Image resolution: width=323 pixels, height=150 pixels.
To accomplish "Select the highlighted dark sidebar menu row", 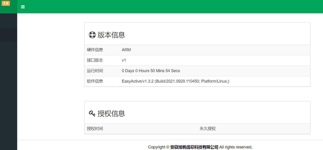I will (9, 35).
